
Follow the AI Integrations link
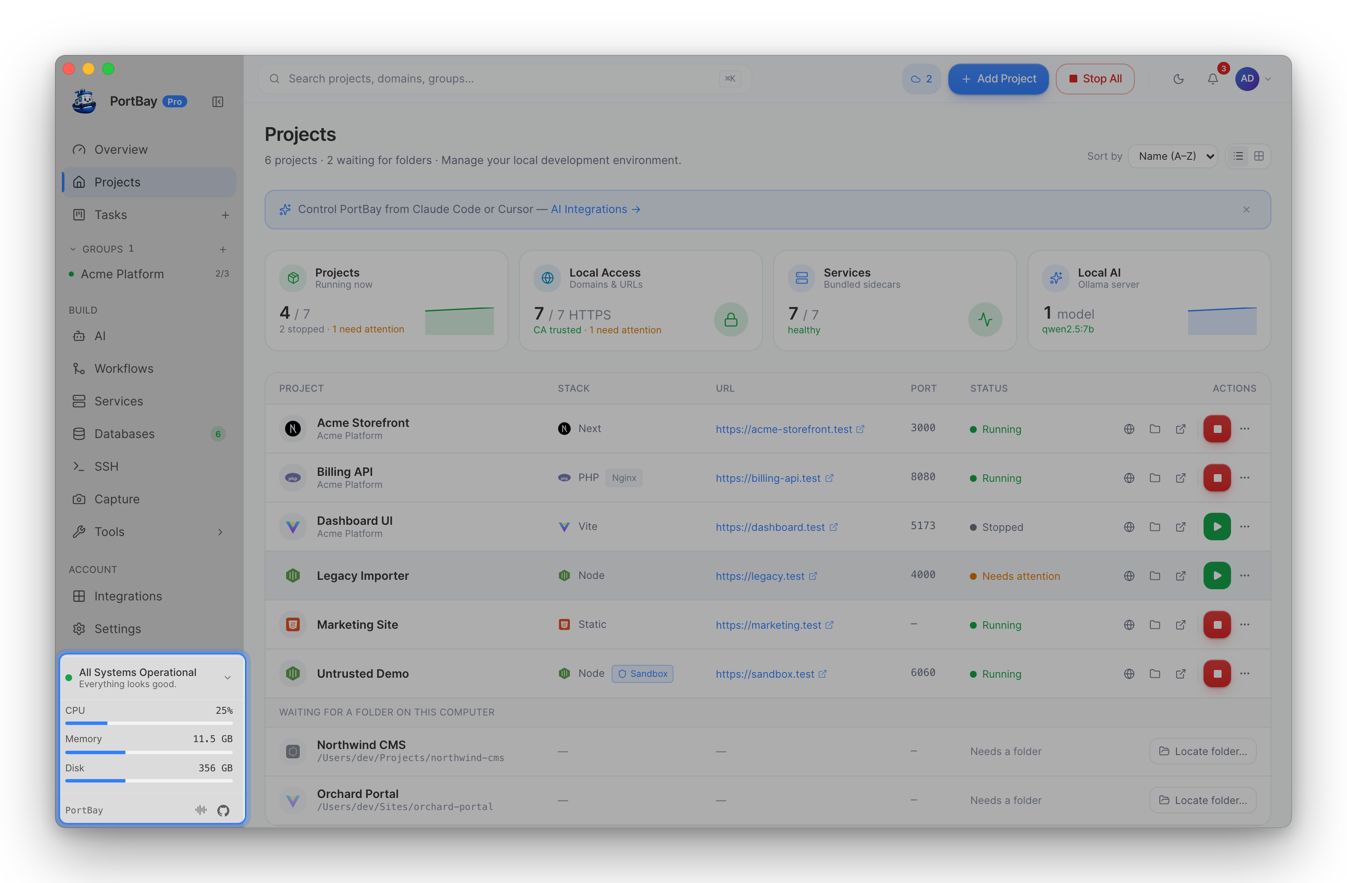click(x=595, y=210)
